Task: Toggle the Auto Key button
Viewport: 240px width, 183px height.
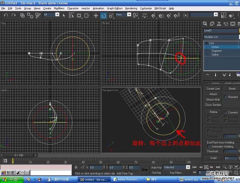Action: pyautogui.click(x=156, y=167)
